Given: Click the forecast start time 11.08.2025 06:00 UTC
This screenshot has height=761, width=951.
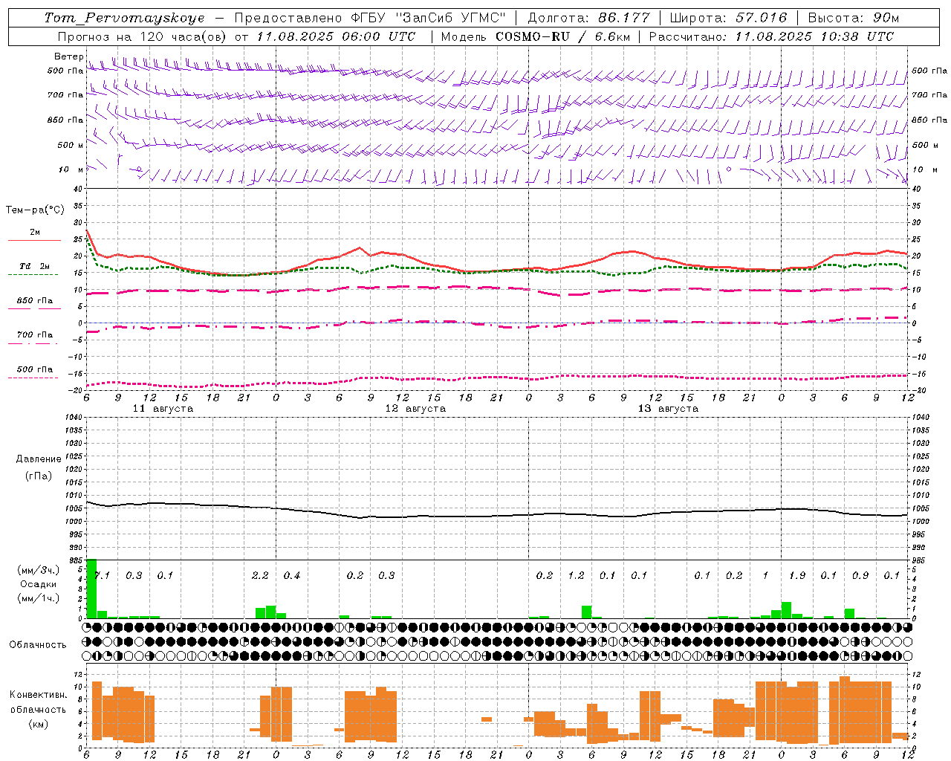Looking at the screenshot, I should pos(336,36).
